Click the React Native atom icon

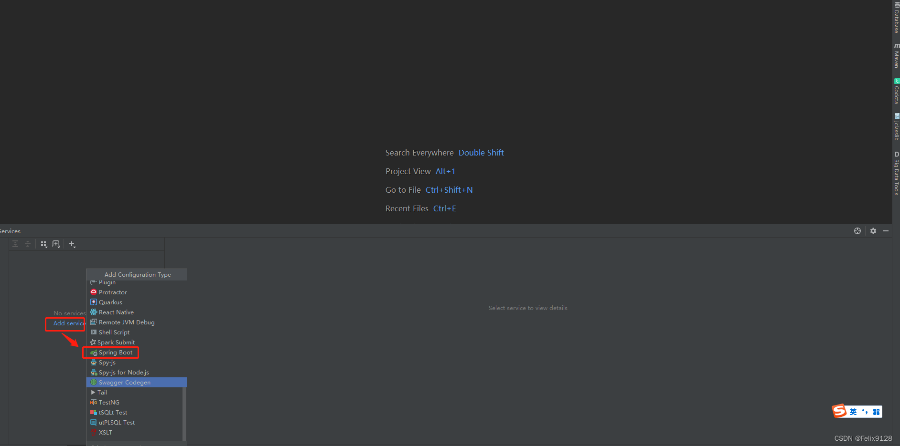pyautogui.click(x=94, y=312)
